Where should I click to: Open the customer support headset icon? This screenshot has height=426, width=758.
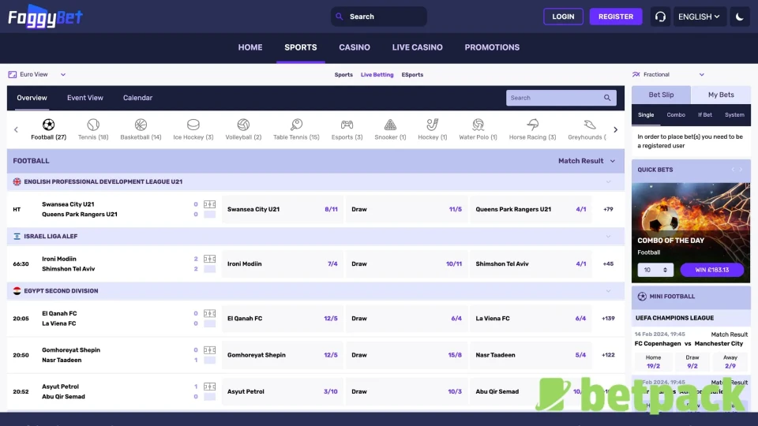click(660, 17)
